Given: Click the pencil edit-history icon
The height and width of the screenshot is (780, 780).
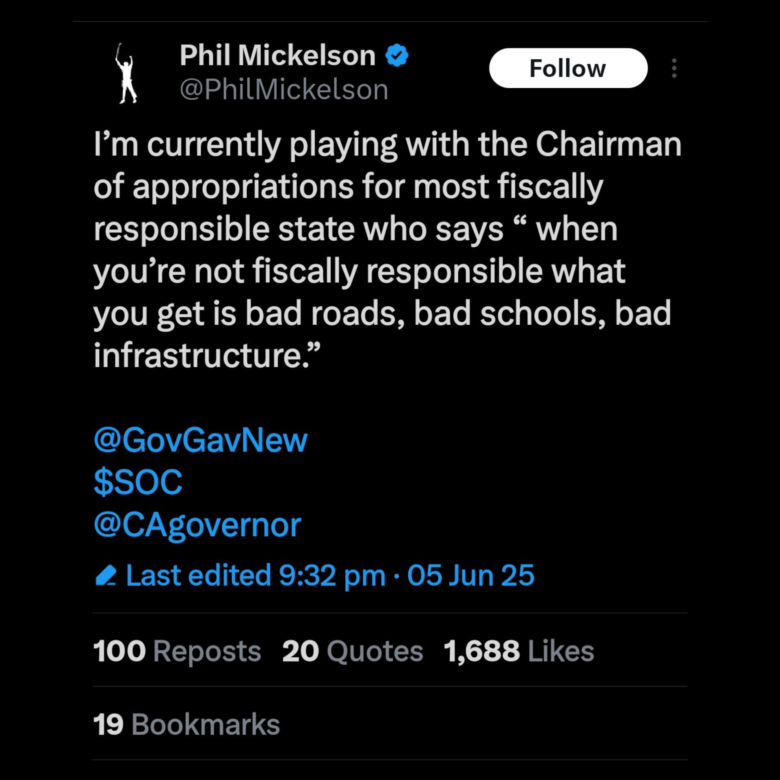Looking at the screenshot, I should pos(106,576).
